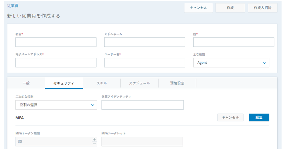Click the 作成&招待 button
This screenshot has width=284, height=151.
pos(263,8)
